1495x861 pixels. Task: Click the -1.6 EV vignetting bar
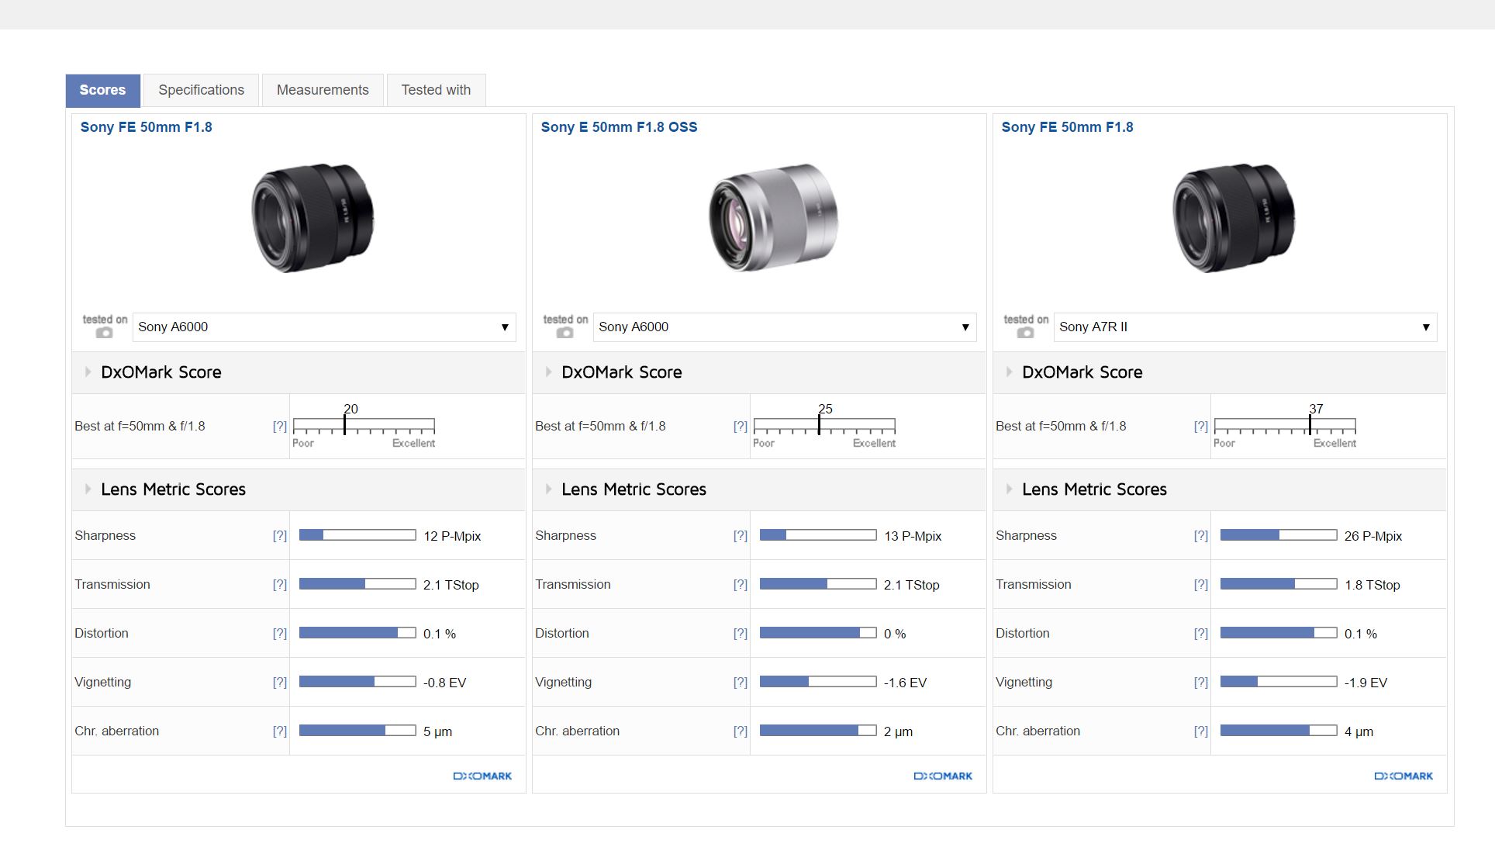818,682
